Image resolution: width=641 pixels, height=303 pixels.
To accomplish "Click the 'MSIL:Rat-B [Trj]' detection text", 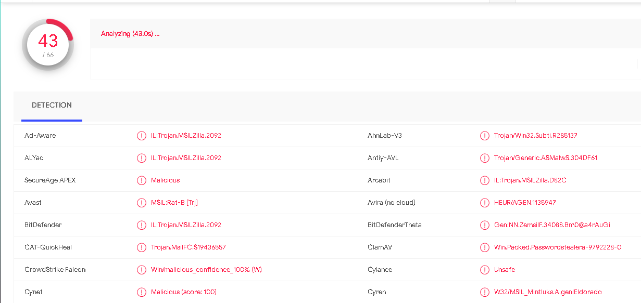I will (x=174, y=203).
